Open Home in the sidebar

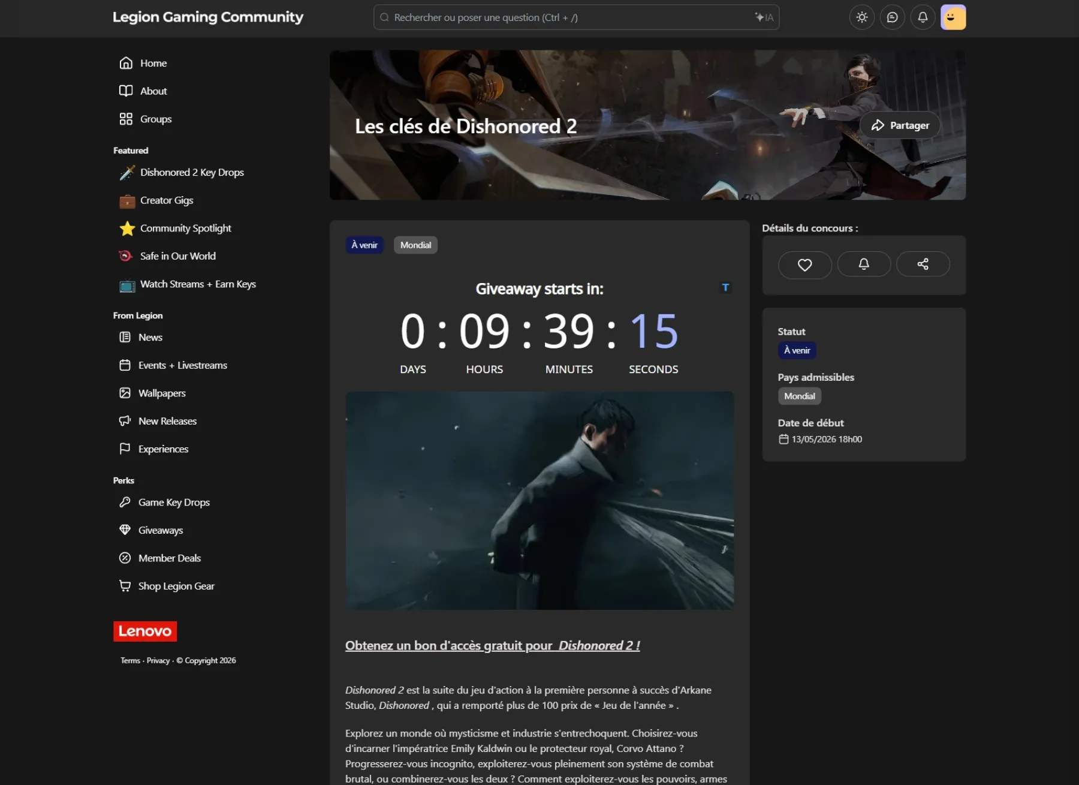(153, 63)
